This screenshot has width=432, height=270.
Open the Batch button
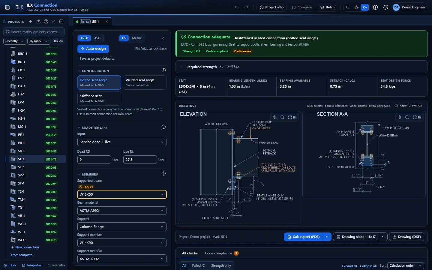pyautogui.click(x=328, y=7)
